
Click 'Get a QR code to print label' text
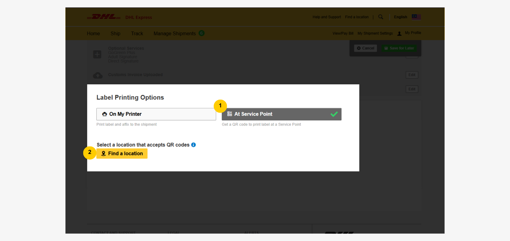(x=261, y=125)
